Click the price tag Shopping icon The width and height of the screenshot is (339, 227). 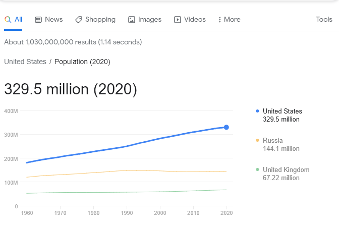[79, 20]
